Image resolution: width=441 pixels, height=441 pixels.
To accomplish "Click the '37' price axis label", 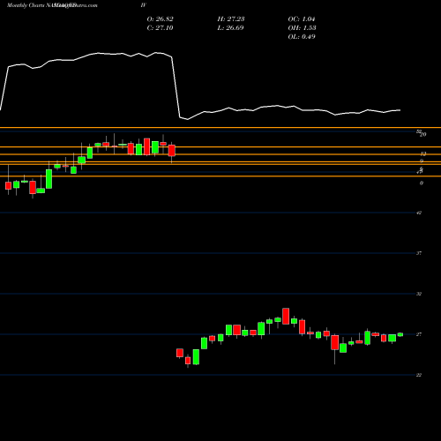I will click(x=419, y=253).
